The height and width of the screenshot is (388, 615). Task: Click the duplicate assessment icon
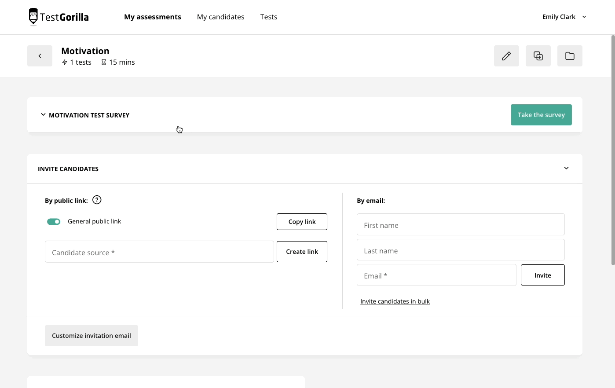(x=538, y=56)
